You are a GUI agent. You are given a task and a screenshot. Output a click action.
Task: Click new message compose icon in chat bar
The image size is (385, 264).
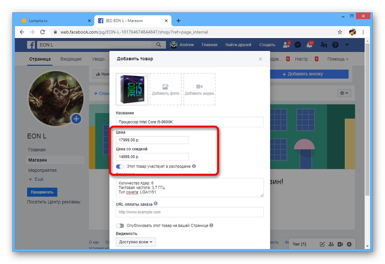pos(322,244)
